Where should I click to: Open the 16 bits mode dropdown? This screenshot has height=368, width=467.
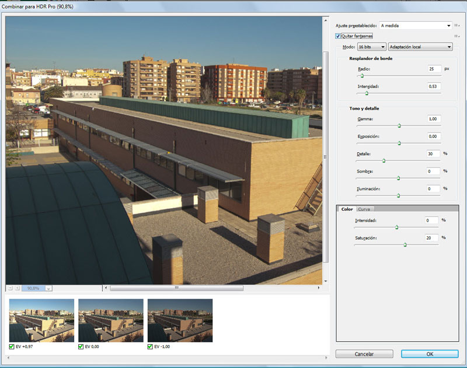click(371, 47)
